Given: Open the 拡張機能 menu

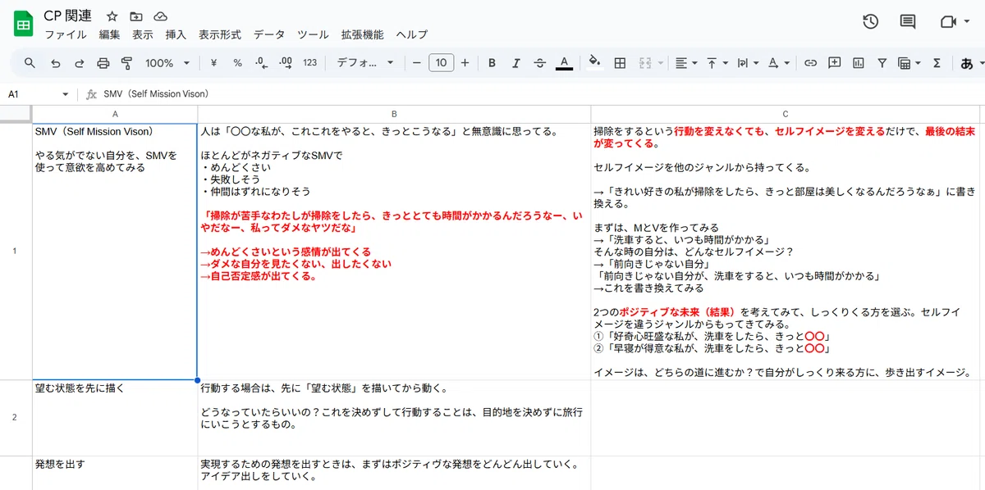Looking at the screenshot, I should [x=362, y=35].
